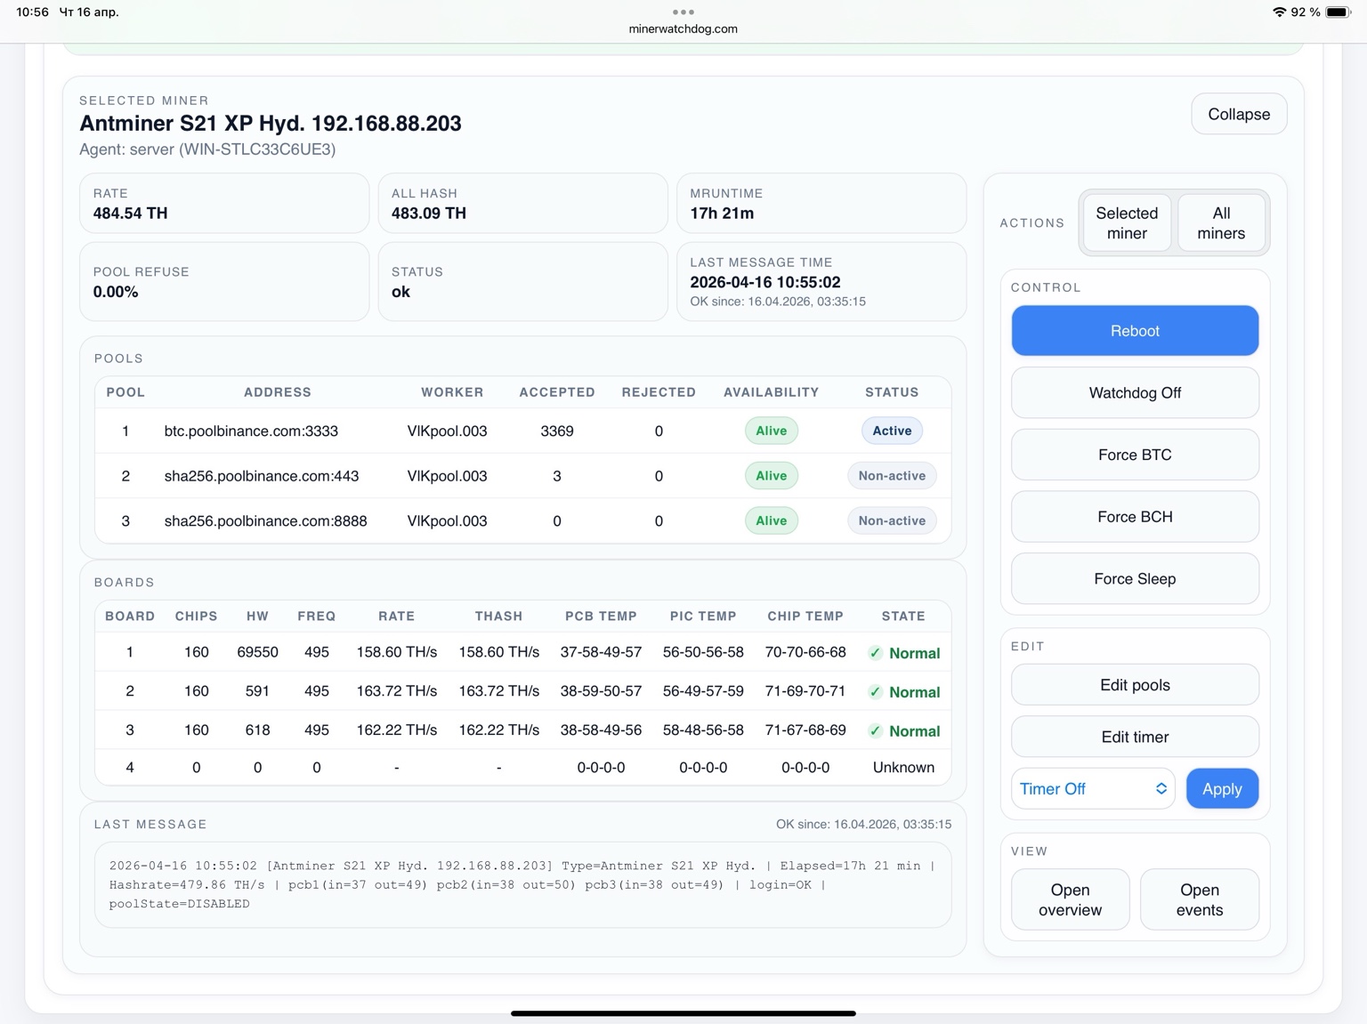Select address btc.poolbinance.com:3333
Screen dimensions: 1367x1024
coord(251,431)
